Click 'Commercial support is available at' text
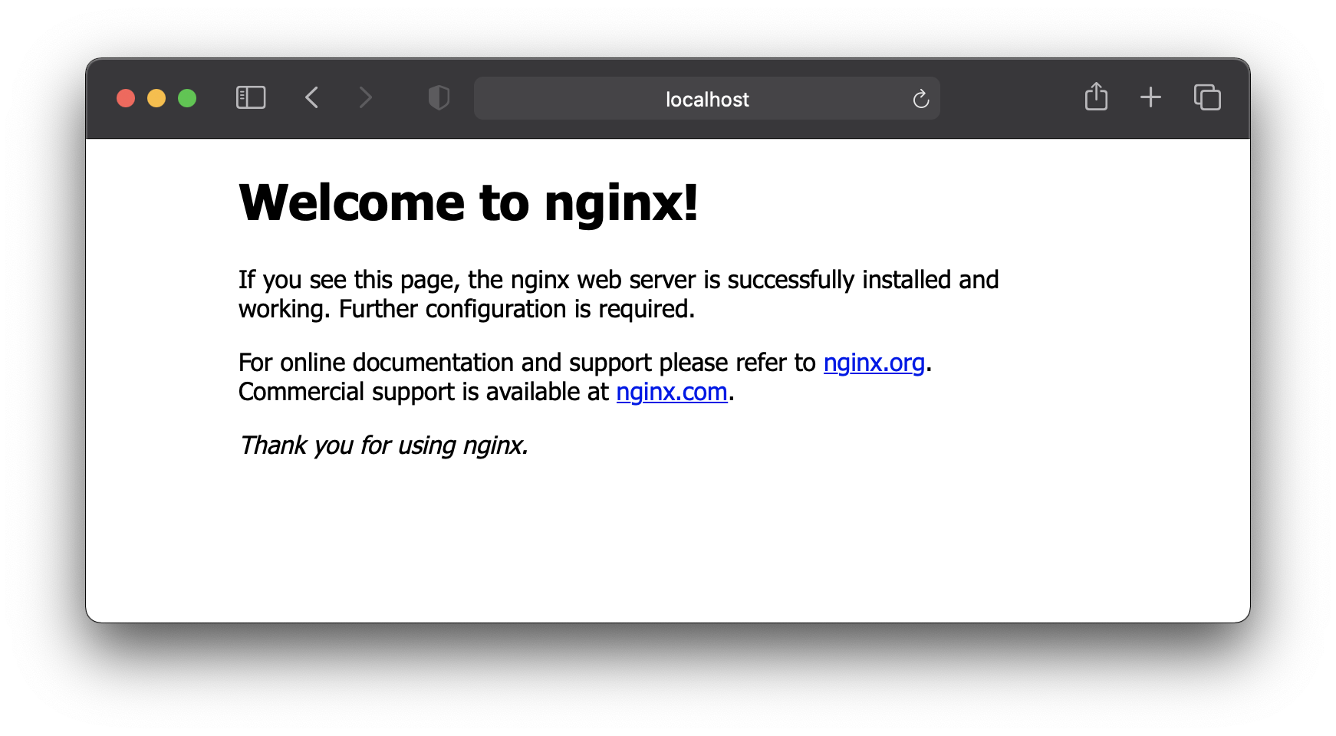The width and height of the screenshot is (1336, 736). point(423,392)
